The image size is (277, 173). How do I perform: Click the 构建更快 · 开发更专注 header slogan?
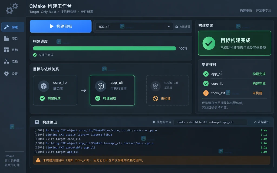point(255,11)
